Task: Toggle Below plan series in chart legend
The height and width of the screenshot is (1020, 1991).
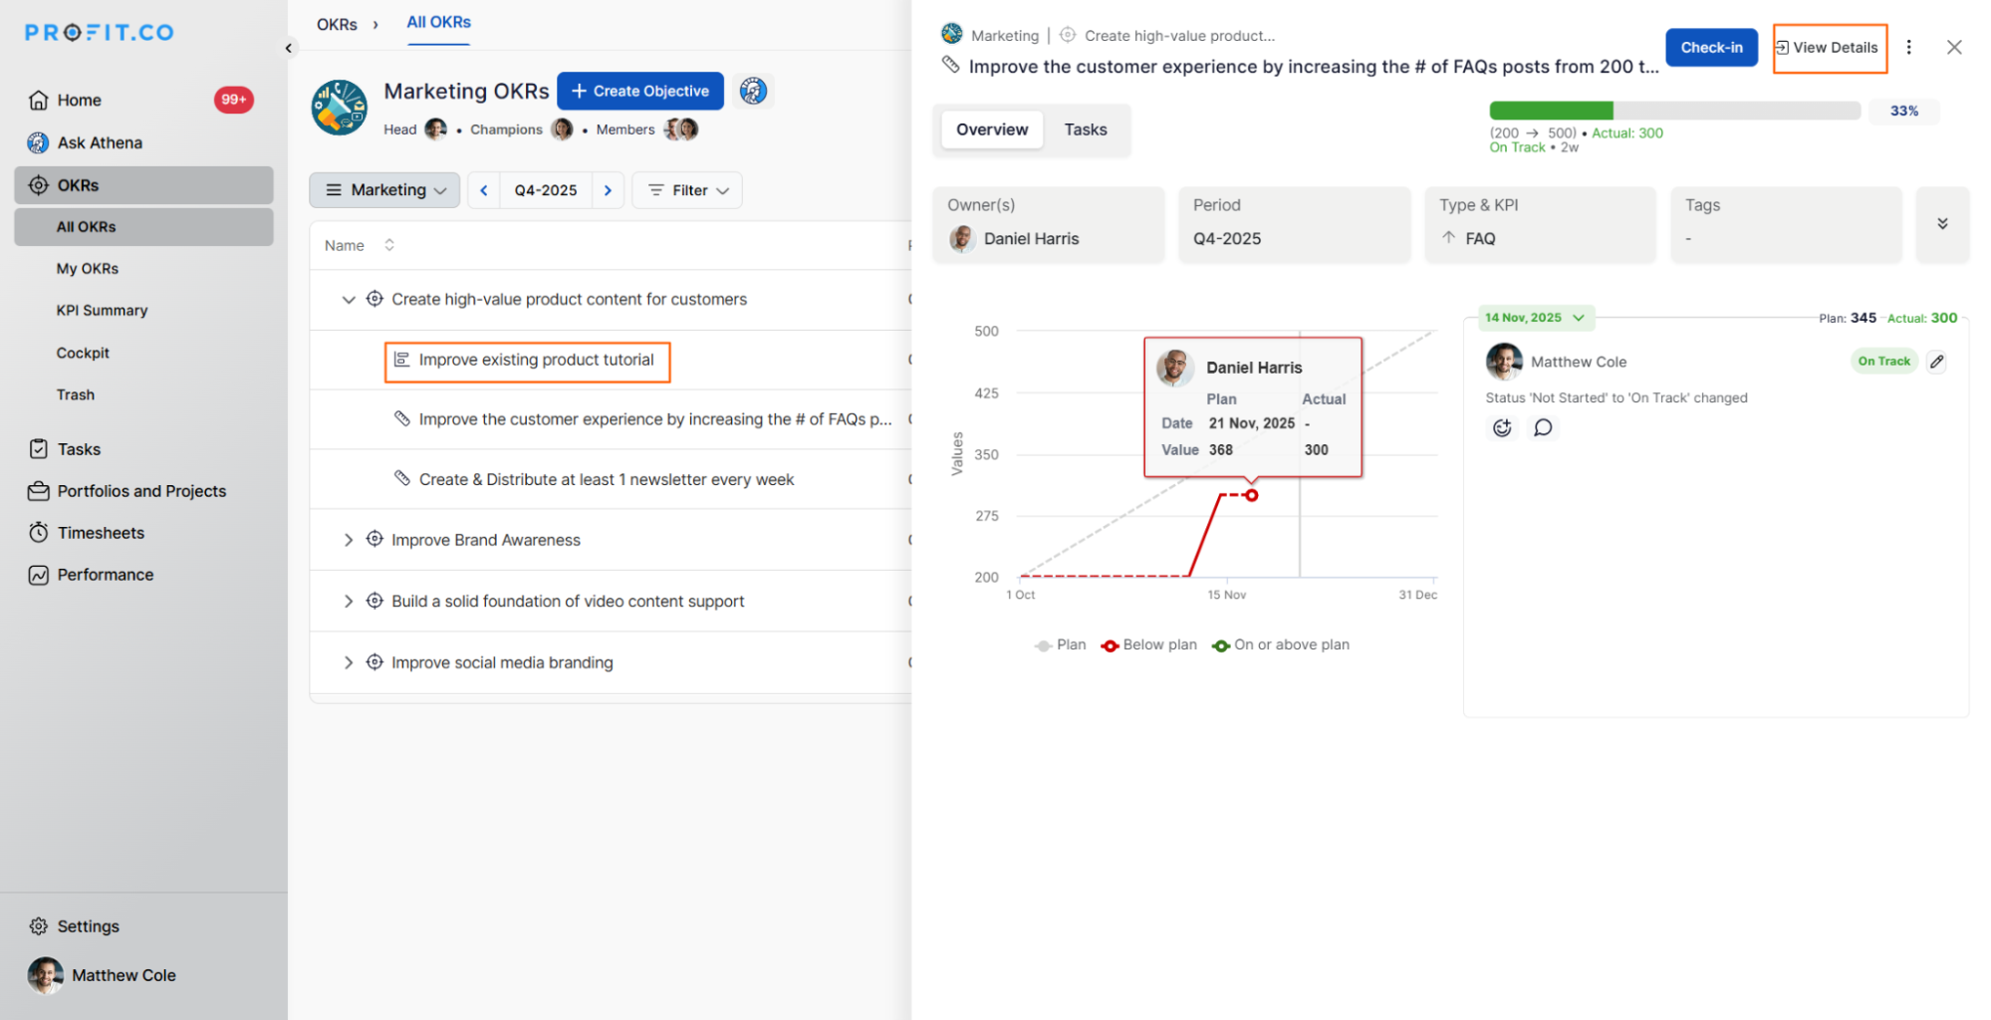Action: [1148, 644]
